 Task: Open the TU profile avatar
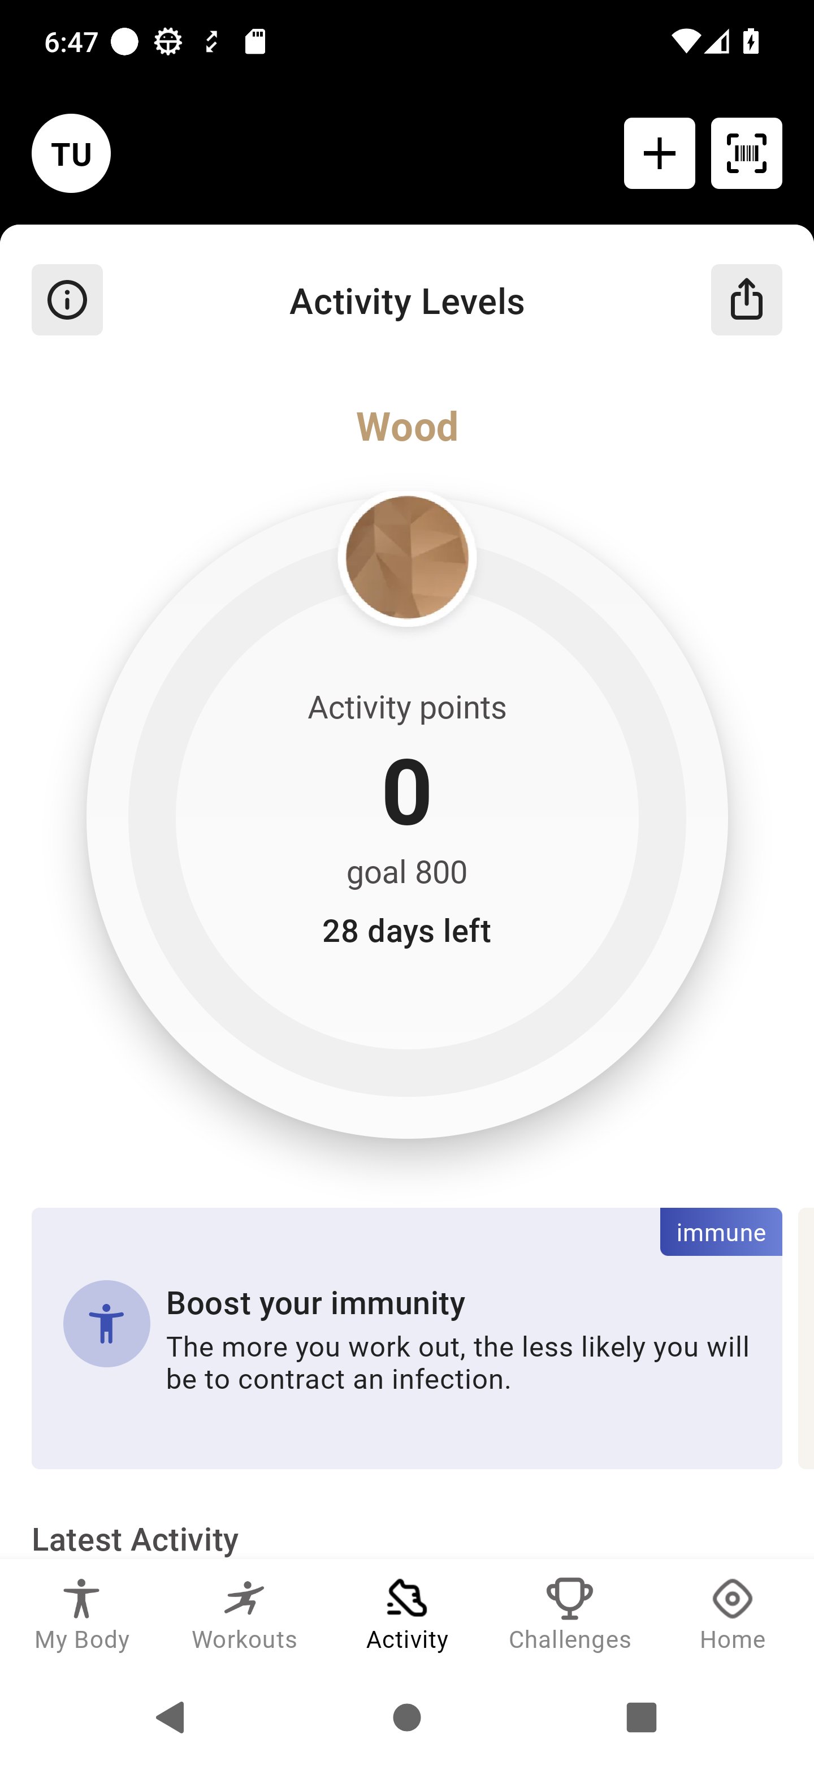pyautogui.click(x=71, y=153)
